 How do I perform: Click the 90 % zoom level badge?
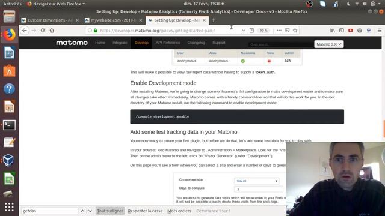tap(263, 31)
